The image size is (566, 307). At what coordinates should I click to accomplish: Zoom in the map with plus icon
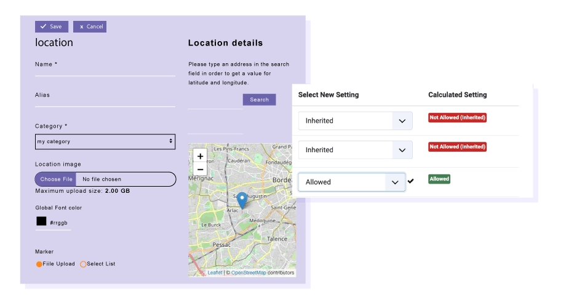(x=201, y=156)
